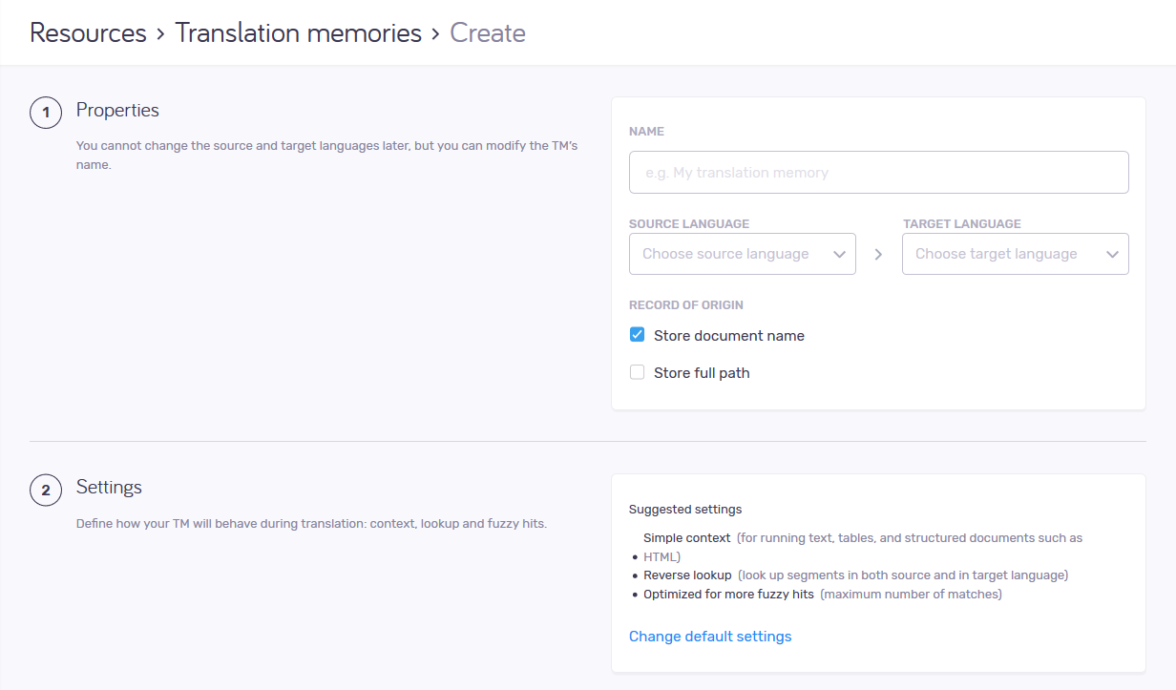Click the Record of Origin label
Image resolution: width=1176 pixels, height=690 pixels.
click(x=685, y=304)
